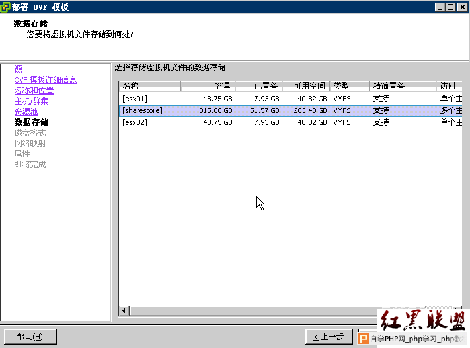Go back with ≤上一步 button
The image size is (470, 348).
click(329, 337)
